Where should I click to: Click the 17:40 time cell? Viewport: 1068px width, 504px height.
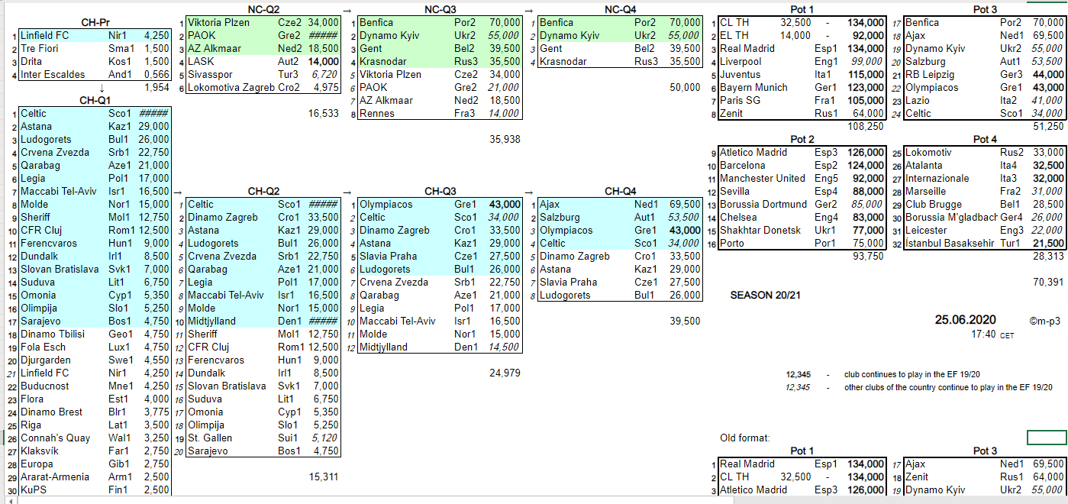[983, 334]
